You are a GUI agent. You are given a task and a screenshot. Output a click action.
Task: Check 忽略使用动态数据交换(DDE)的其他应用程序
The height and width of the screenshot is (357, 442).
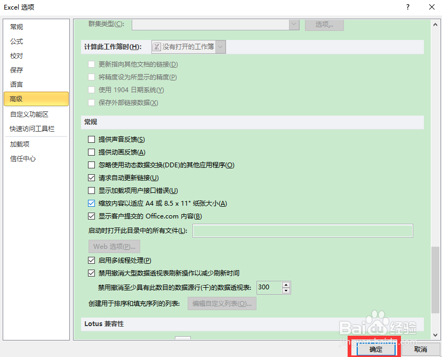(x=91, y=165)
